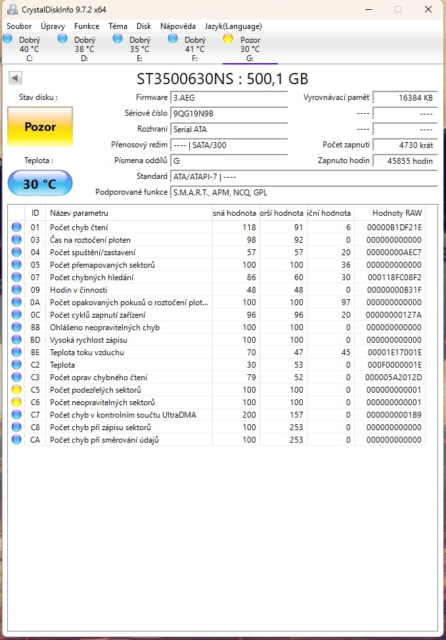This screenshot has height=640, width=446.
Task: Open the Jazyk(Language) menu
Action: click(233, 26)
